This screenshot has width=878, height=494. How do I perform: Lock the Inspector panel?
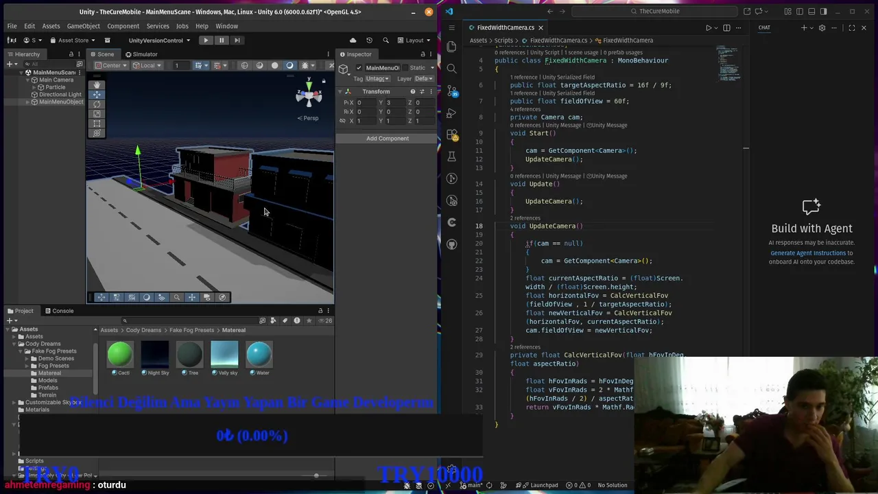click(x=423, y=54)
